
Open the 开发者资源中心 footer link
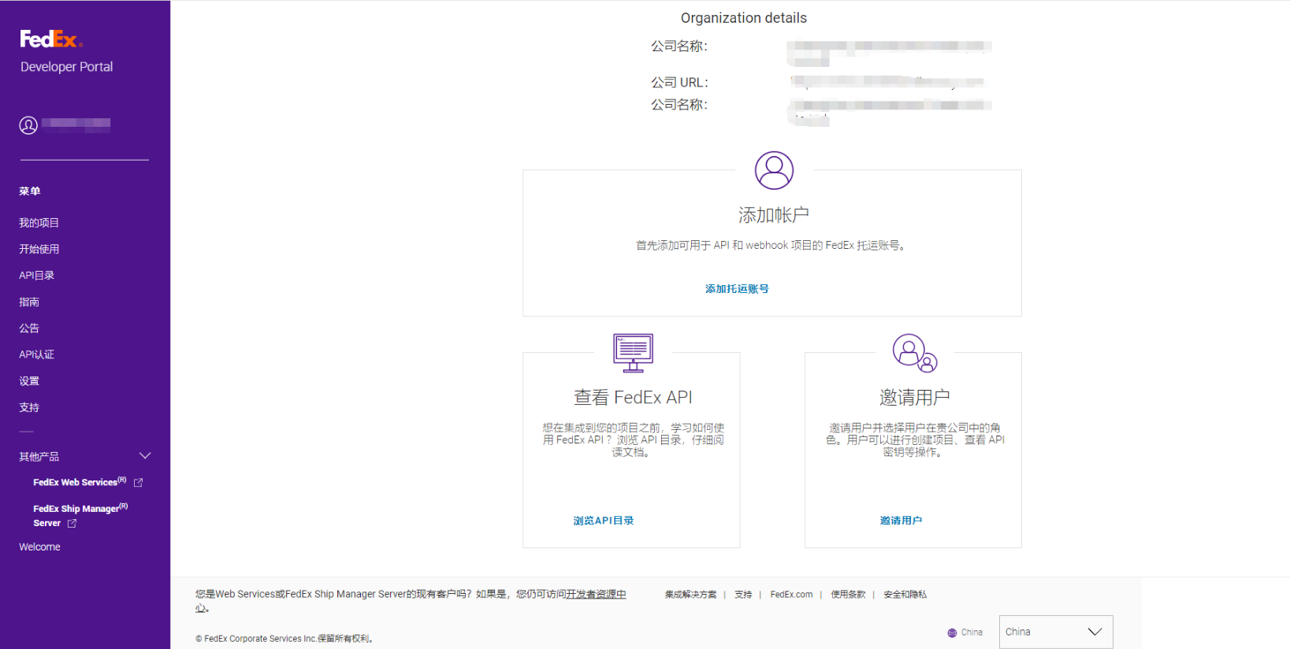(596, 594)
